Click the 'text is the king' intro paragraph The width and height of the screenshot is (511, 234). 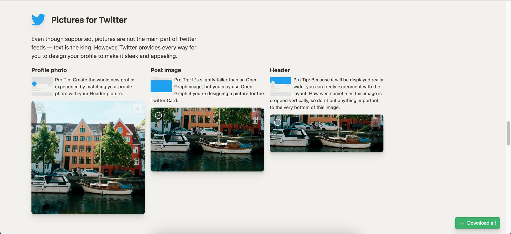[114, 47]
